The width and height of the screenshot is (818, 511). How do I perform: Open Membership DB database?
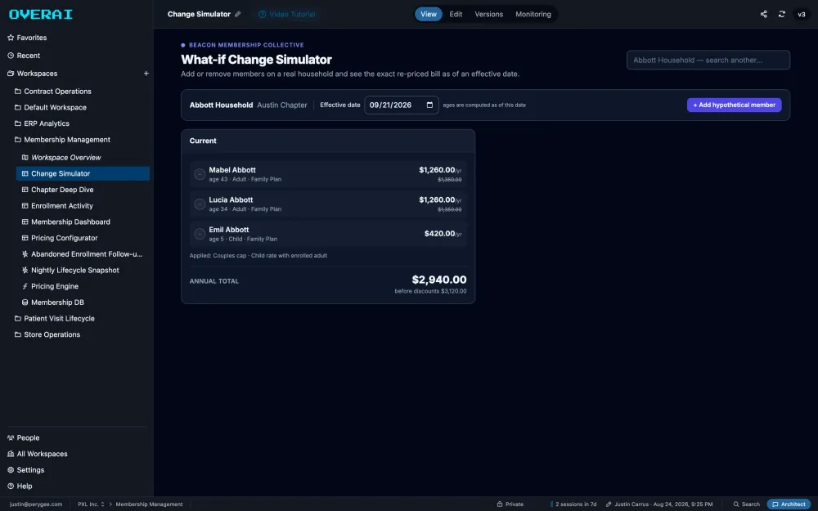click(x=52, y=303)
